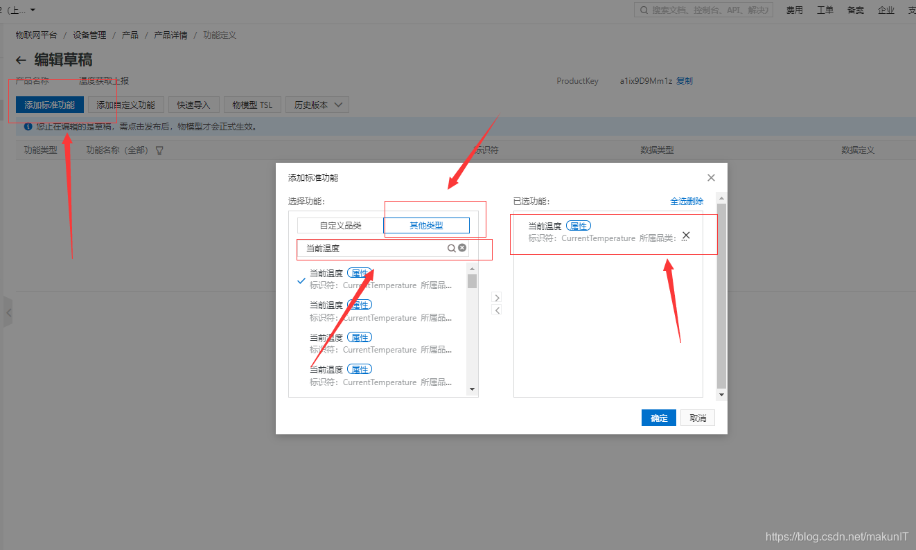The width and height of the screenshot is (916, 550).
Task: Click 产品 breadcrumb
Action: 130,35
